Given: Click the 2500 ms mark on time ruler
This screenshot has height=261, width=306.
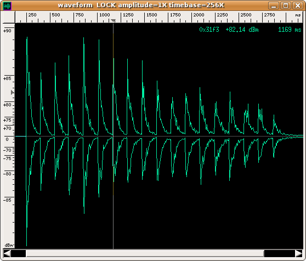Looking at the screenshot, I should (x=246, y=15).
